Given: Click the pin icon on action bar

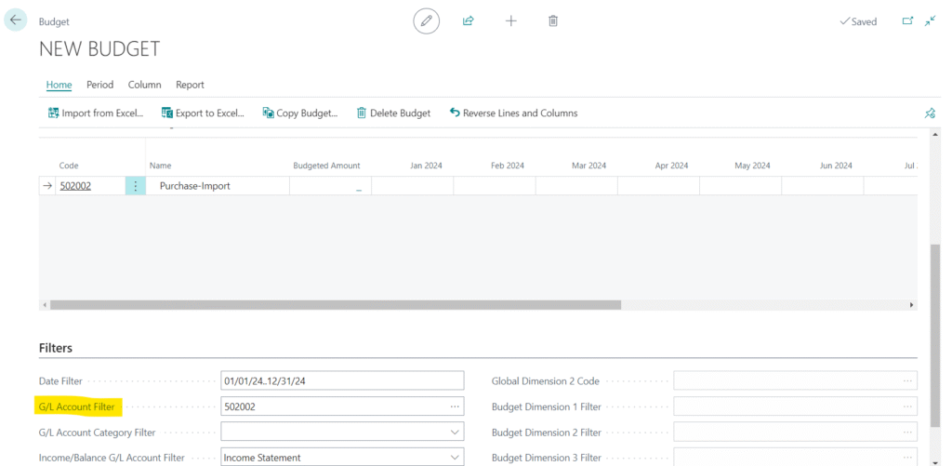Looking at the screenshot, I should [929, 113].
